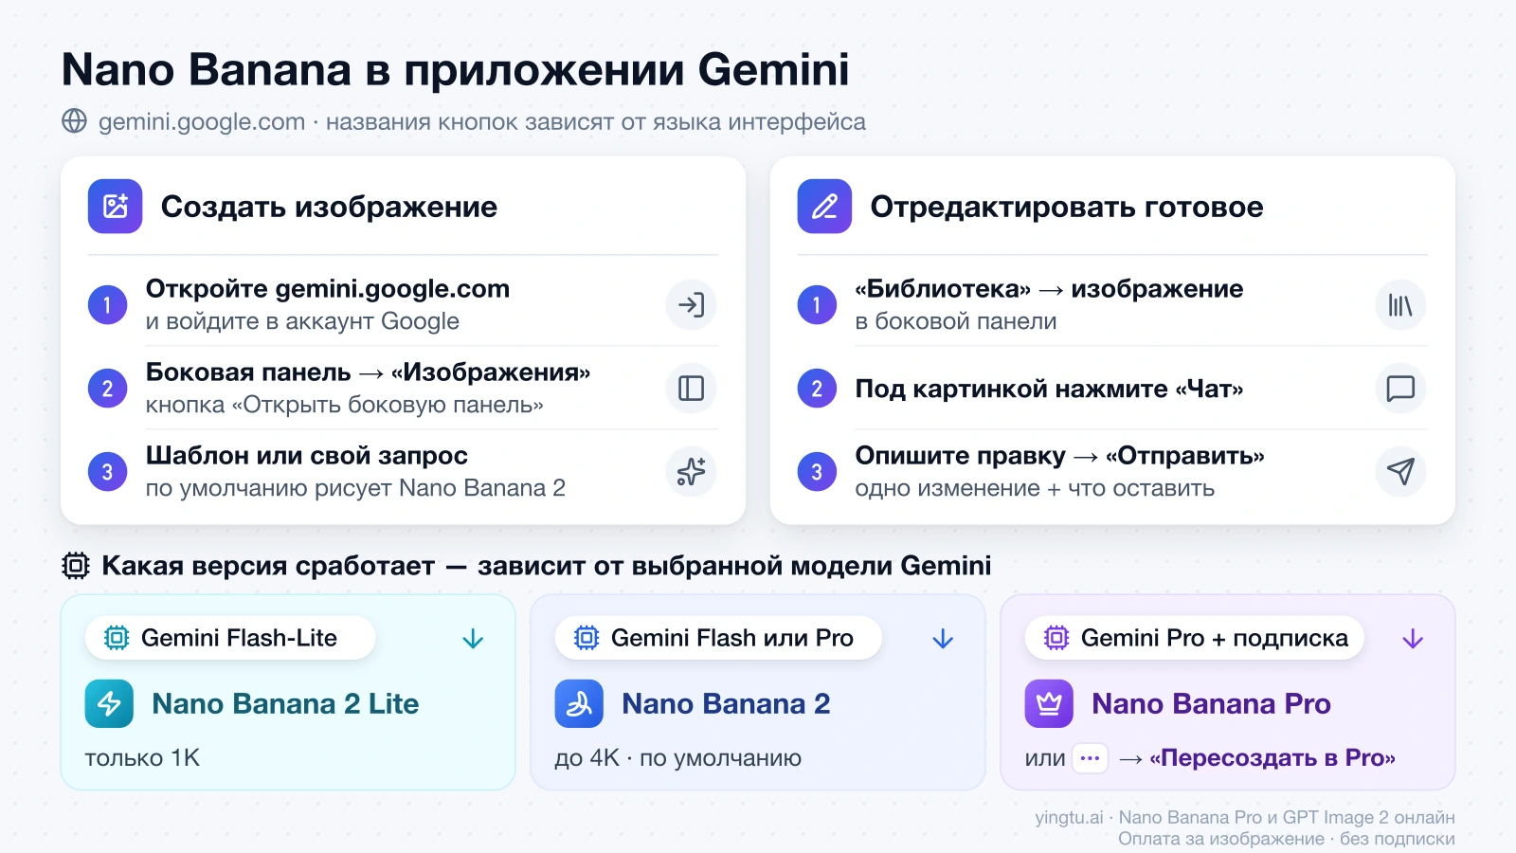This screenshot has height=853, width=1516.
Task: Click the одно изменение + что оставить text
Action: point(1035,488)
